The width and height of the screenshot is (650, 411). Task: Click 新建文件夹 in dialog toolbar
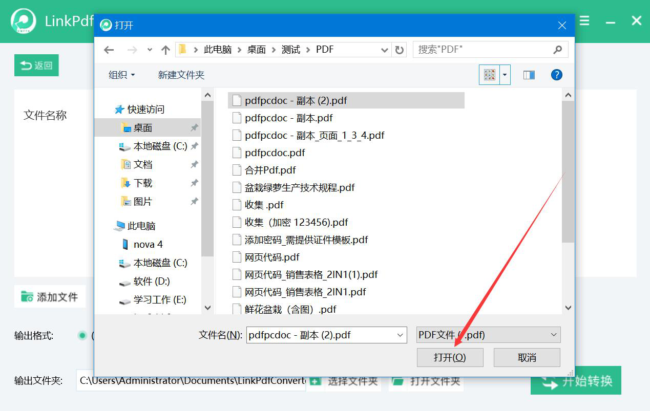pyautogui.click(x=181, y=75)
